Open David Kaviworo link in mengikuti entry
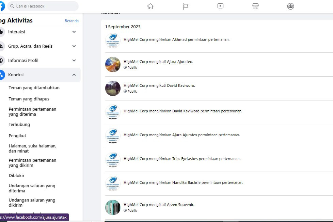 [181, 85]
